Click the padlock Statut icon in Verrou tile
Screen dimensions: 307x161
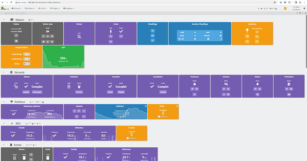tap(15, 158)
